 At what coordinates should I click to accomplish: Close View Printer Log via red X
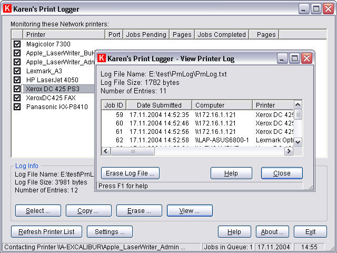306,59
